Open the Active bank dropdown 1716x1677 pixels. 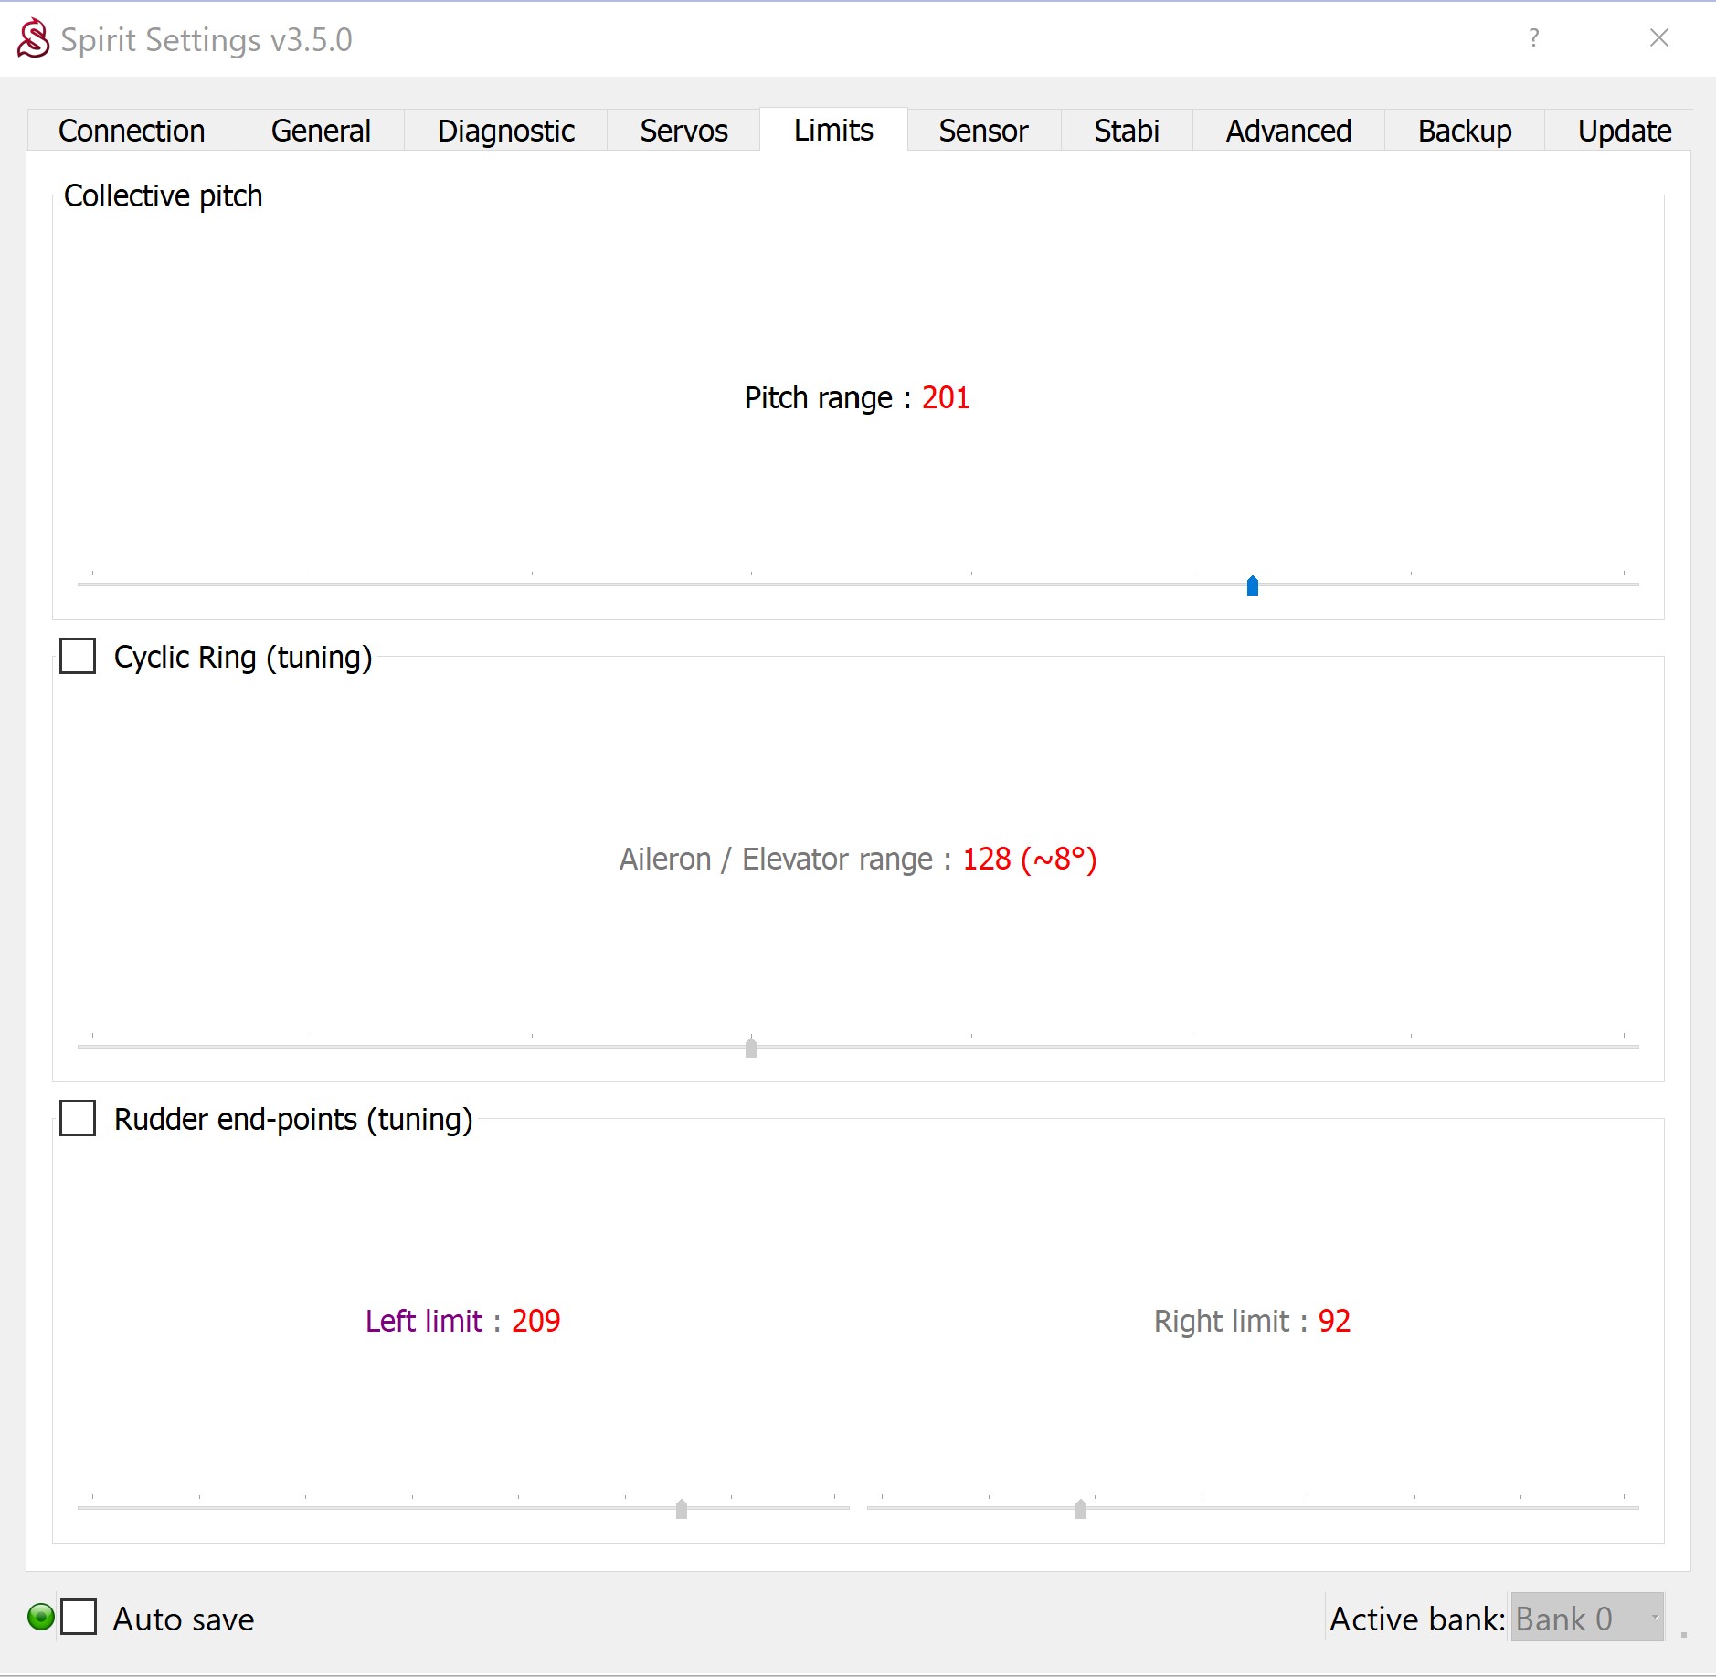tap(1586, 1618)
